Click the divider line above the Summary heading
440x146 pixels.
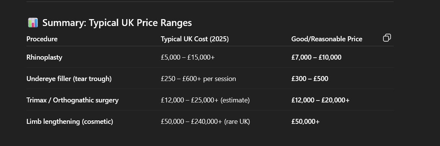point(210,2)
